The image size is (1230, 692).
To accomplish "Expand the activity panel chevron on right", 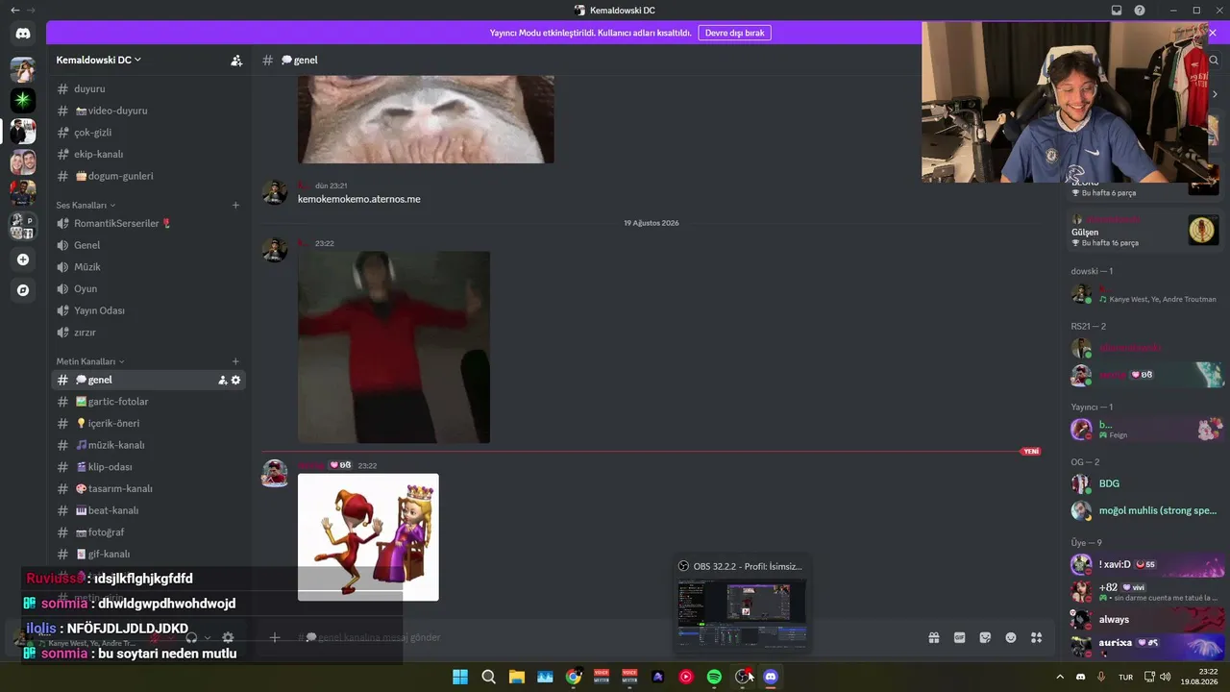I will [1215, 94].
